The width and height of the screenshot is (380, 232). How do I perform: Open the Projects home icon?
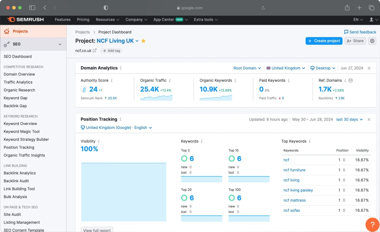click(7, 31)
